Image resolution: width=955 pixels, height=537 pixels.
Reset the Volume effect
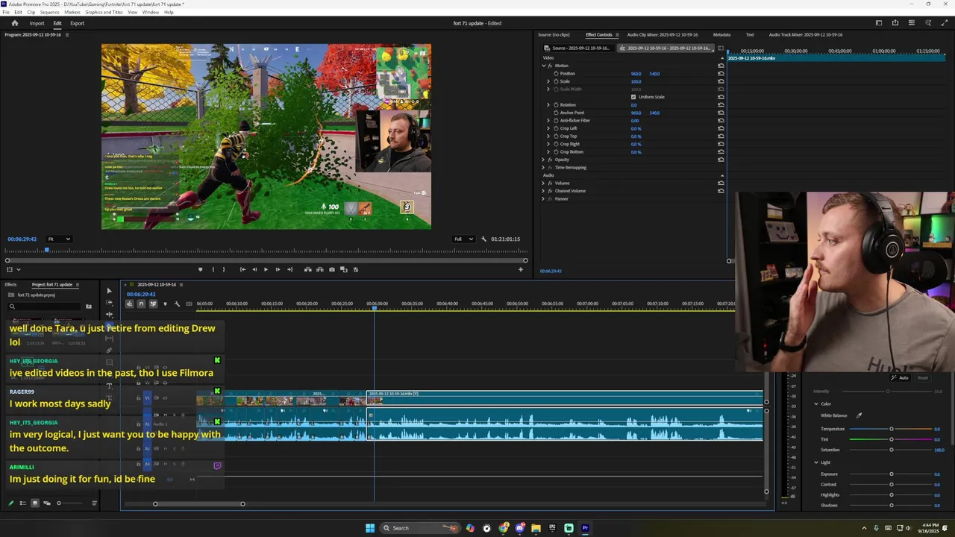(721, 183)
